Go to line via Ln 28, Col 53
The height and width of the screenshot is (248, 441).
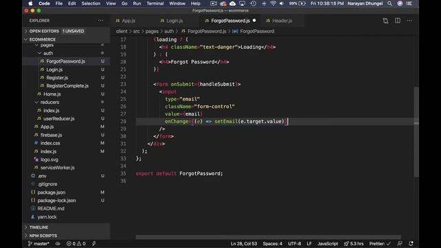(x=244, y=243)
